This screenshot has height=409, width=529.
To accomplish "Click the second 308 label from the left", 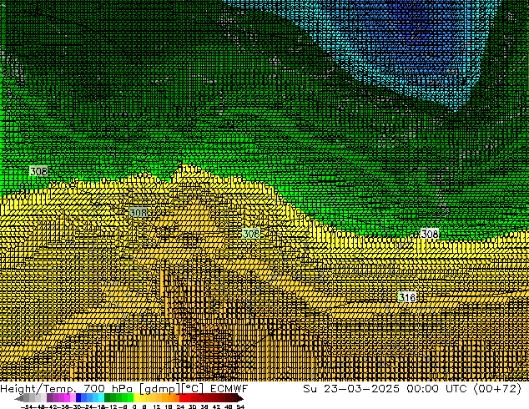I will point(139,214).
